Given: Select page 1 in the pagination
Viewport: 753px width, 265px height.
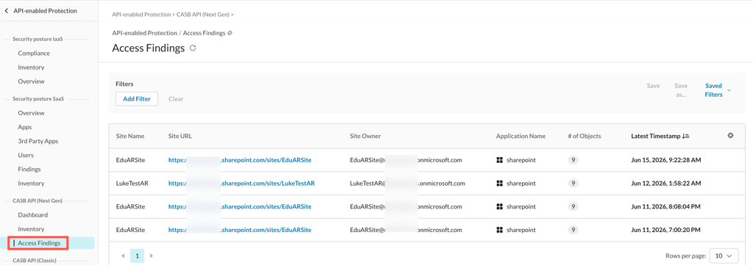Looking at the screenshot, I should [x=137, y=256].
